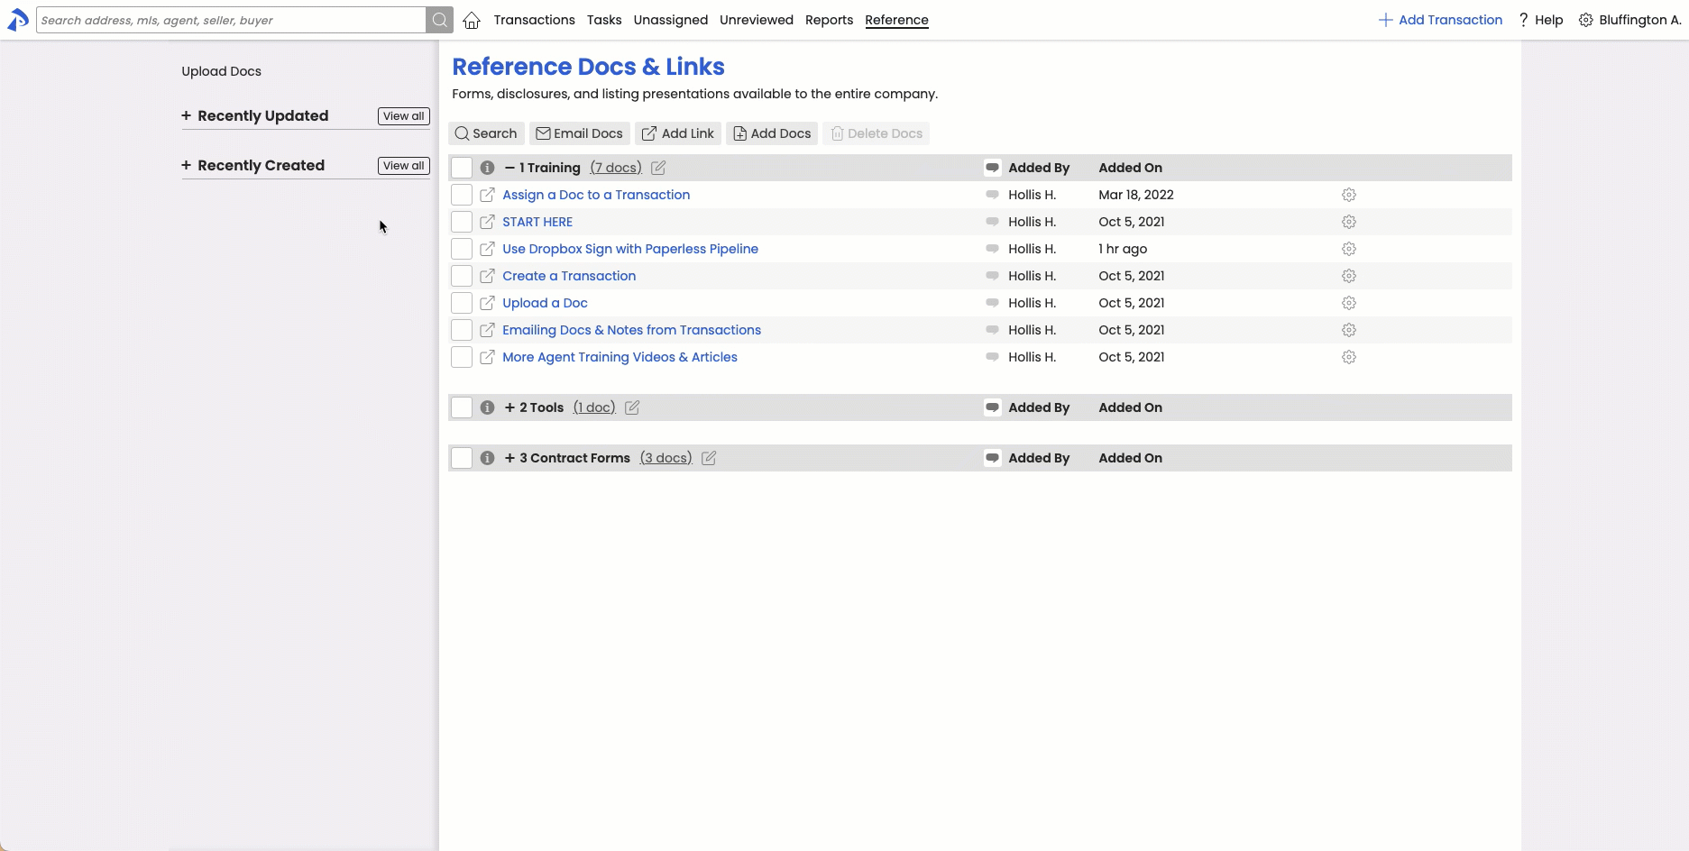The height and width of the screenshot is (851, 1689).
Task: Click the Paperless Pipeline logo icon
Action: pos(18,20)
